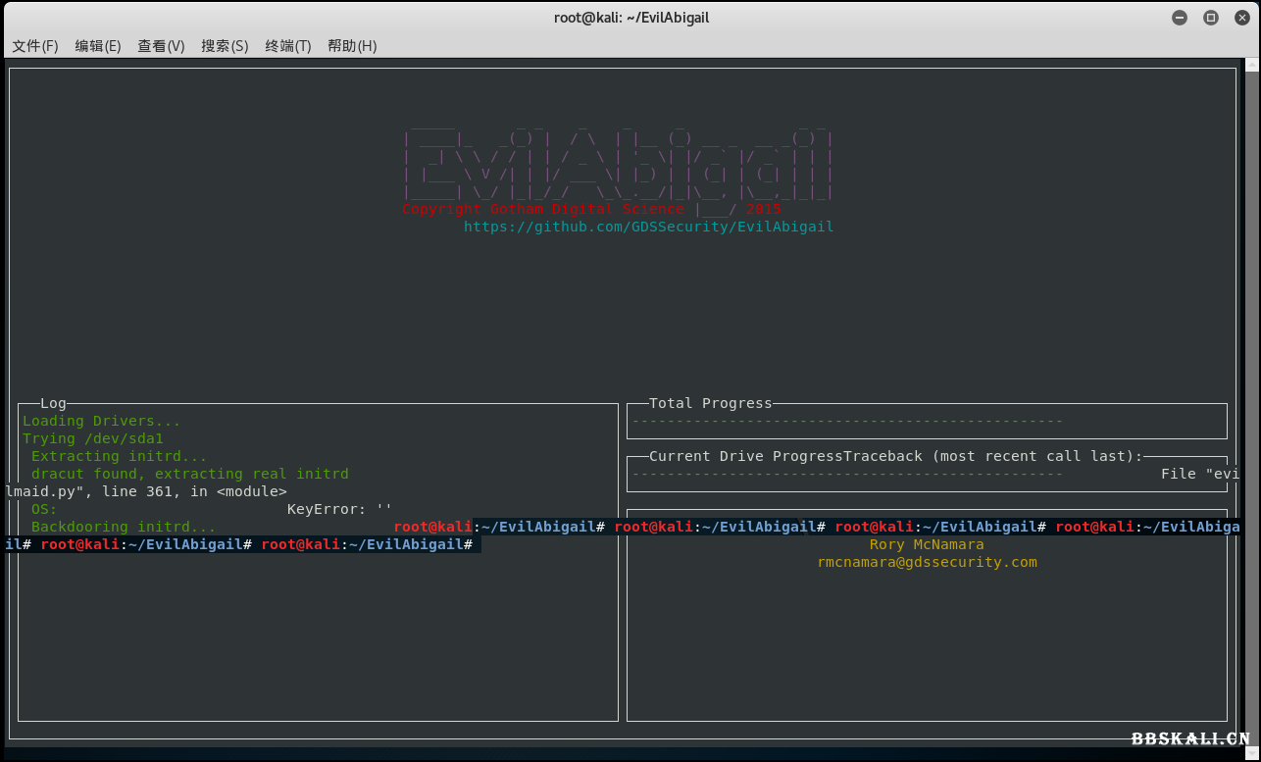This screenshot has height=762, width=1261.
Task: Open the 文件(F) menu
Action: coord(35,46)
